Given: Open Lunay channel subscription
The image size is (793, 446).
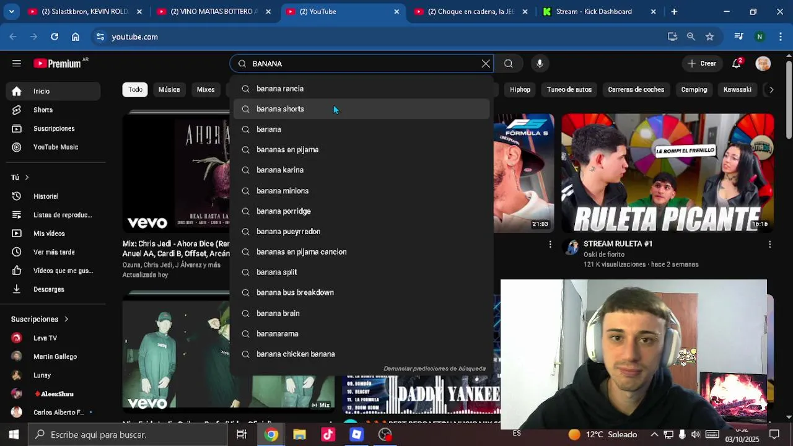Looking at the screenshot, I should (54, 375).
